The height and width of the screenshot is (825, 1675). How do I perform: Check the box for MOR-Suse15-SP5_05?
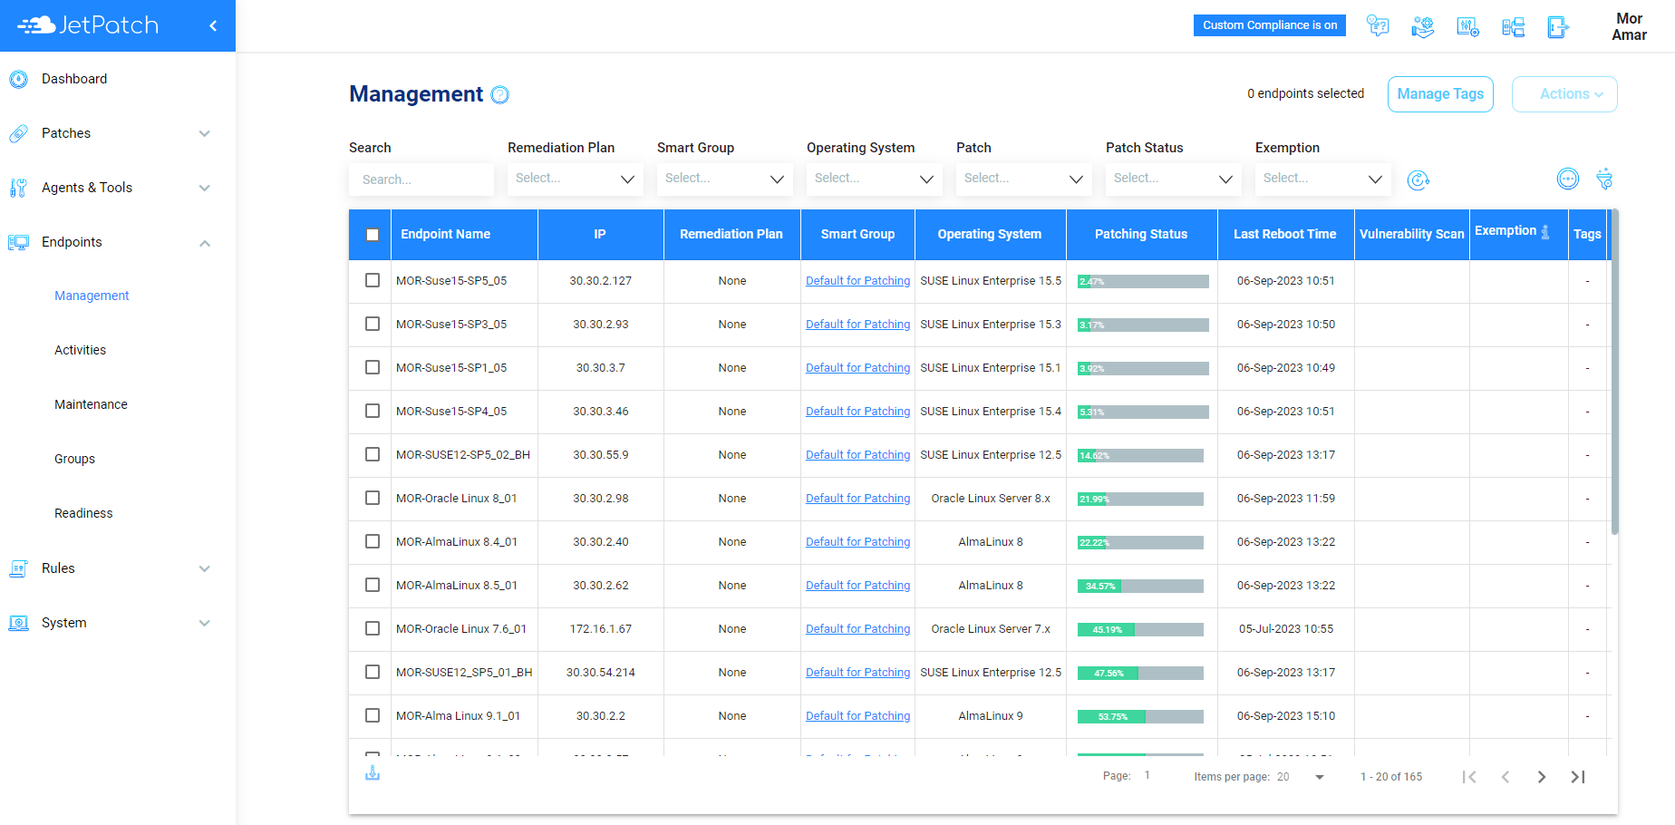pos(373,280)
